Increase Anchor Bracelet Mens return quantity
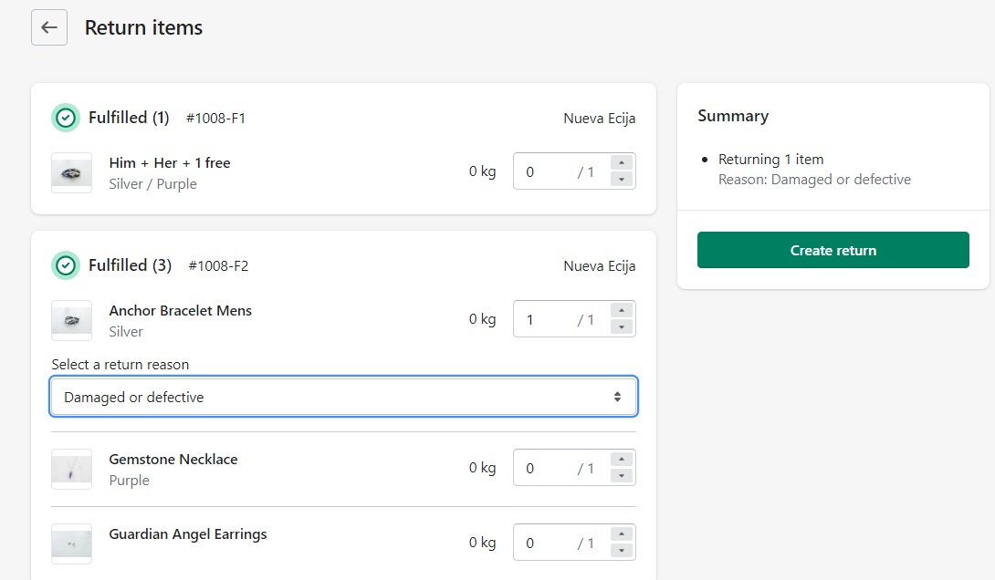This screenshot has width=995, height=580. pyautogui.click(x=622, y=311)
